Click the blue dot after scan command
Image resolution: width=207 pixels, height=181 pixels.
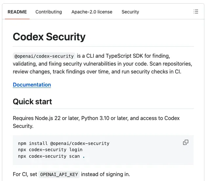pos(84,157)
